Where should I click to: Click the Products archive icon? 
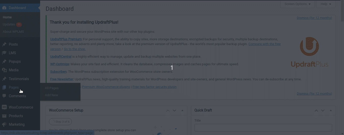point(4,116)
